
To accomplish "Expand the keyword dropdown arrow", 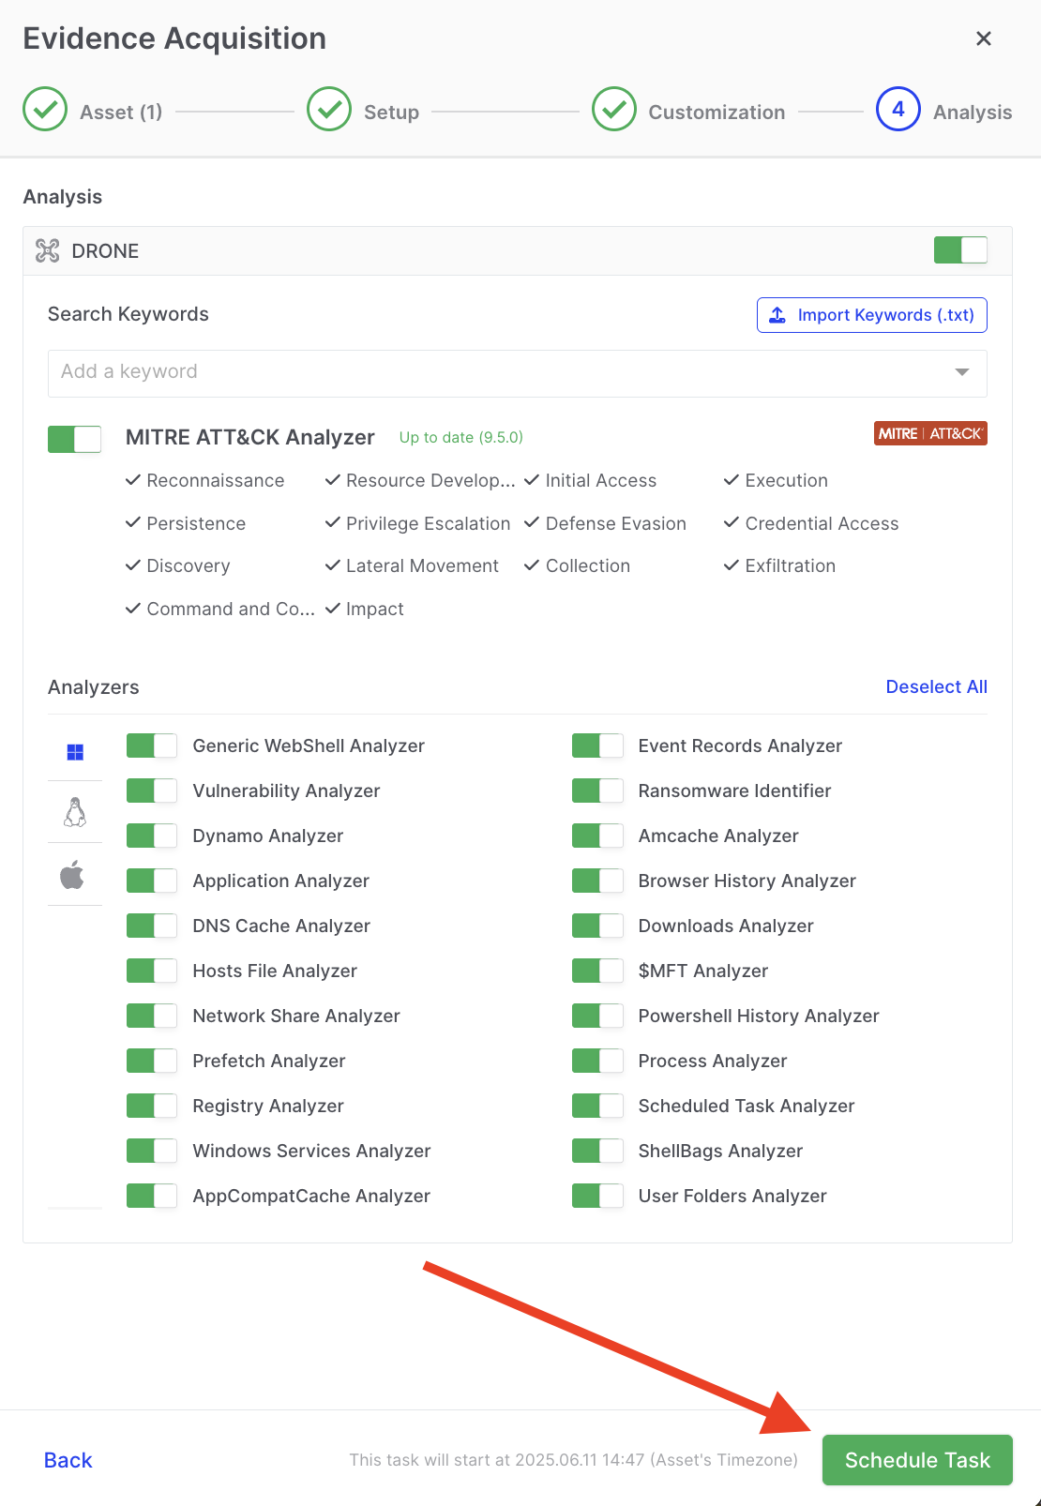I will [961, 372].
